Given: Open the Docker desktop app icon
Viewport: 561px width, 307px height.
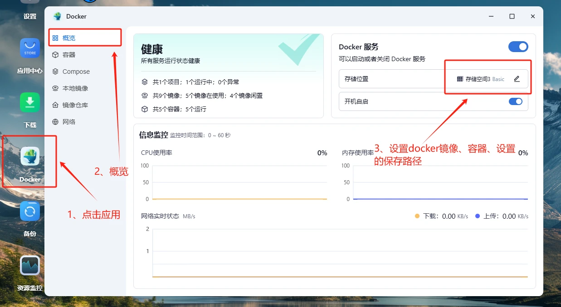Looking at the screenshot, I should pos(30,157).
